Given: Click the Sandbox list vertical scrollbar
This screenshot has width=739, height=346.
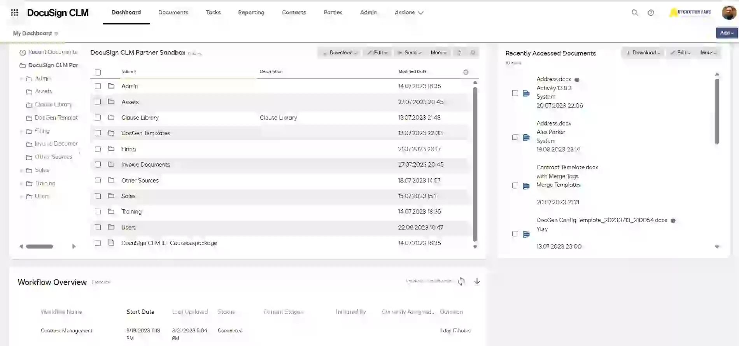Looking at the screenshot, I should [x=475, y=164].
